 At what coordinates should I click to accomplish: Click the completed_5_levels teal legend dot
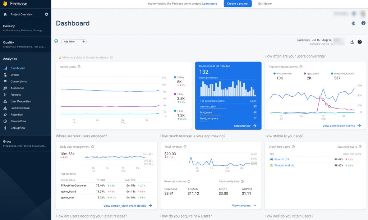tap(332, 73)
